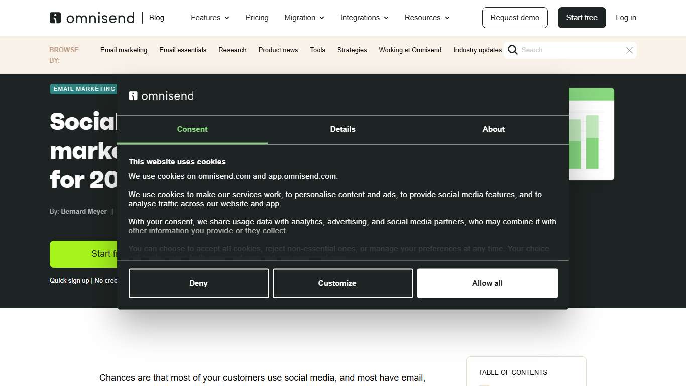Viewport: 686px width, 386px height.
Task: Click the Request demo button
Action: [515, 18]
